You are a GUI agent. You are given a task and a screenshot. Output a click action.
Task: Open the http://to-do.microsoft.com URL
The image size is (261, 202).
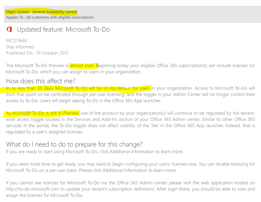(x=32, y=189)
